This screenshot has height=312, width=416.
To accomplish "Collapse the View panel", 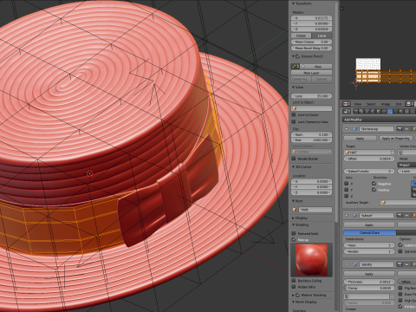I will click(x=294, y=87).
